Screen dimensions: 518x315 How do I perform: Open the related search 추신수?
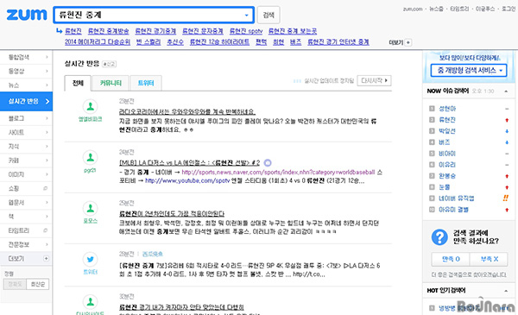[x=175, y=42]
